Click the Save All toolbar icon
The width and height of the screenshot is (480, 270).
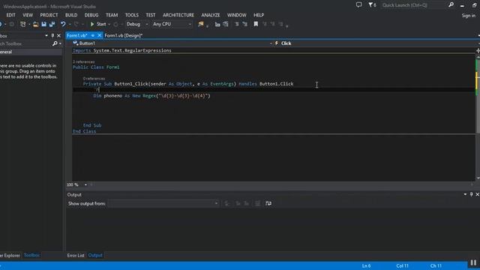tap(52, 24)
